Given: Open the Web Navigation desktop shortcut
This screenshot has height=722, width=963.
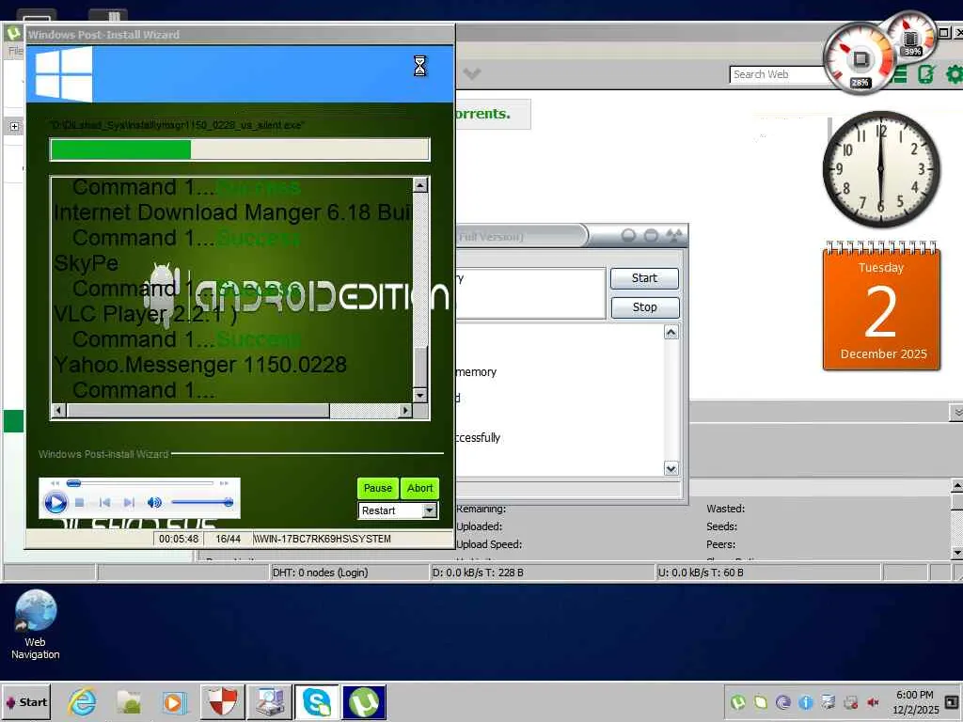Looking at the screenshot, I should (x=35, y=625).
